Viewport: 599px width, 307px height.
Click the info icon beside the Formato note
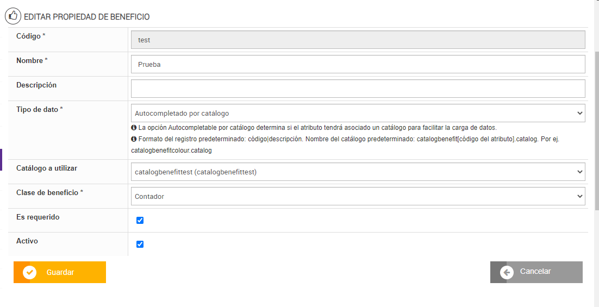[x=134, y=139]
